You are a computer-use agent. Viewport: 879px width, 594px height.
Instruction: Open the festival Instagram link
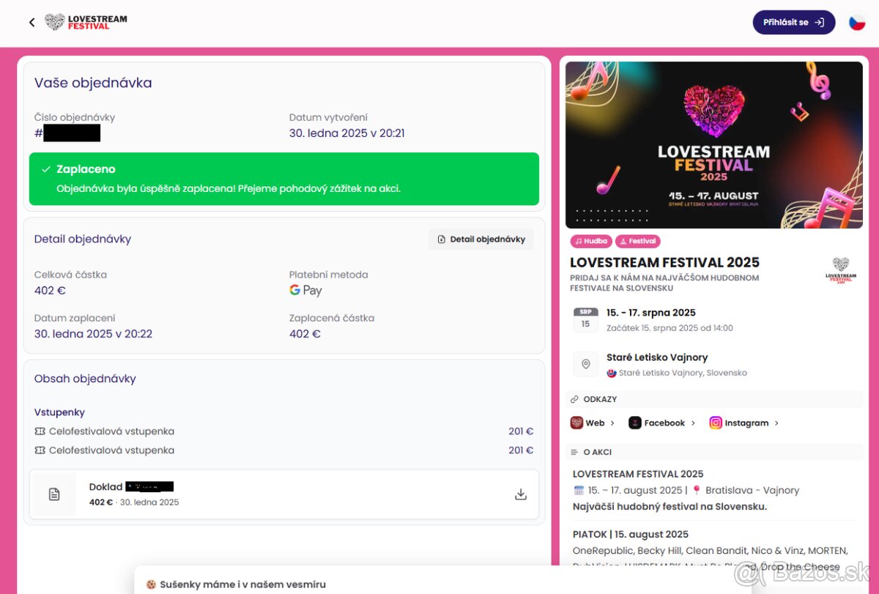[x=744, y=423]
